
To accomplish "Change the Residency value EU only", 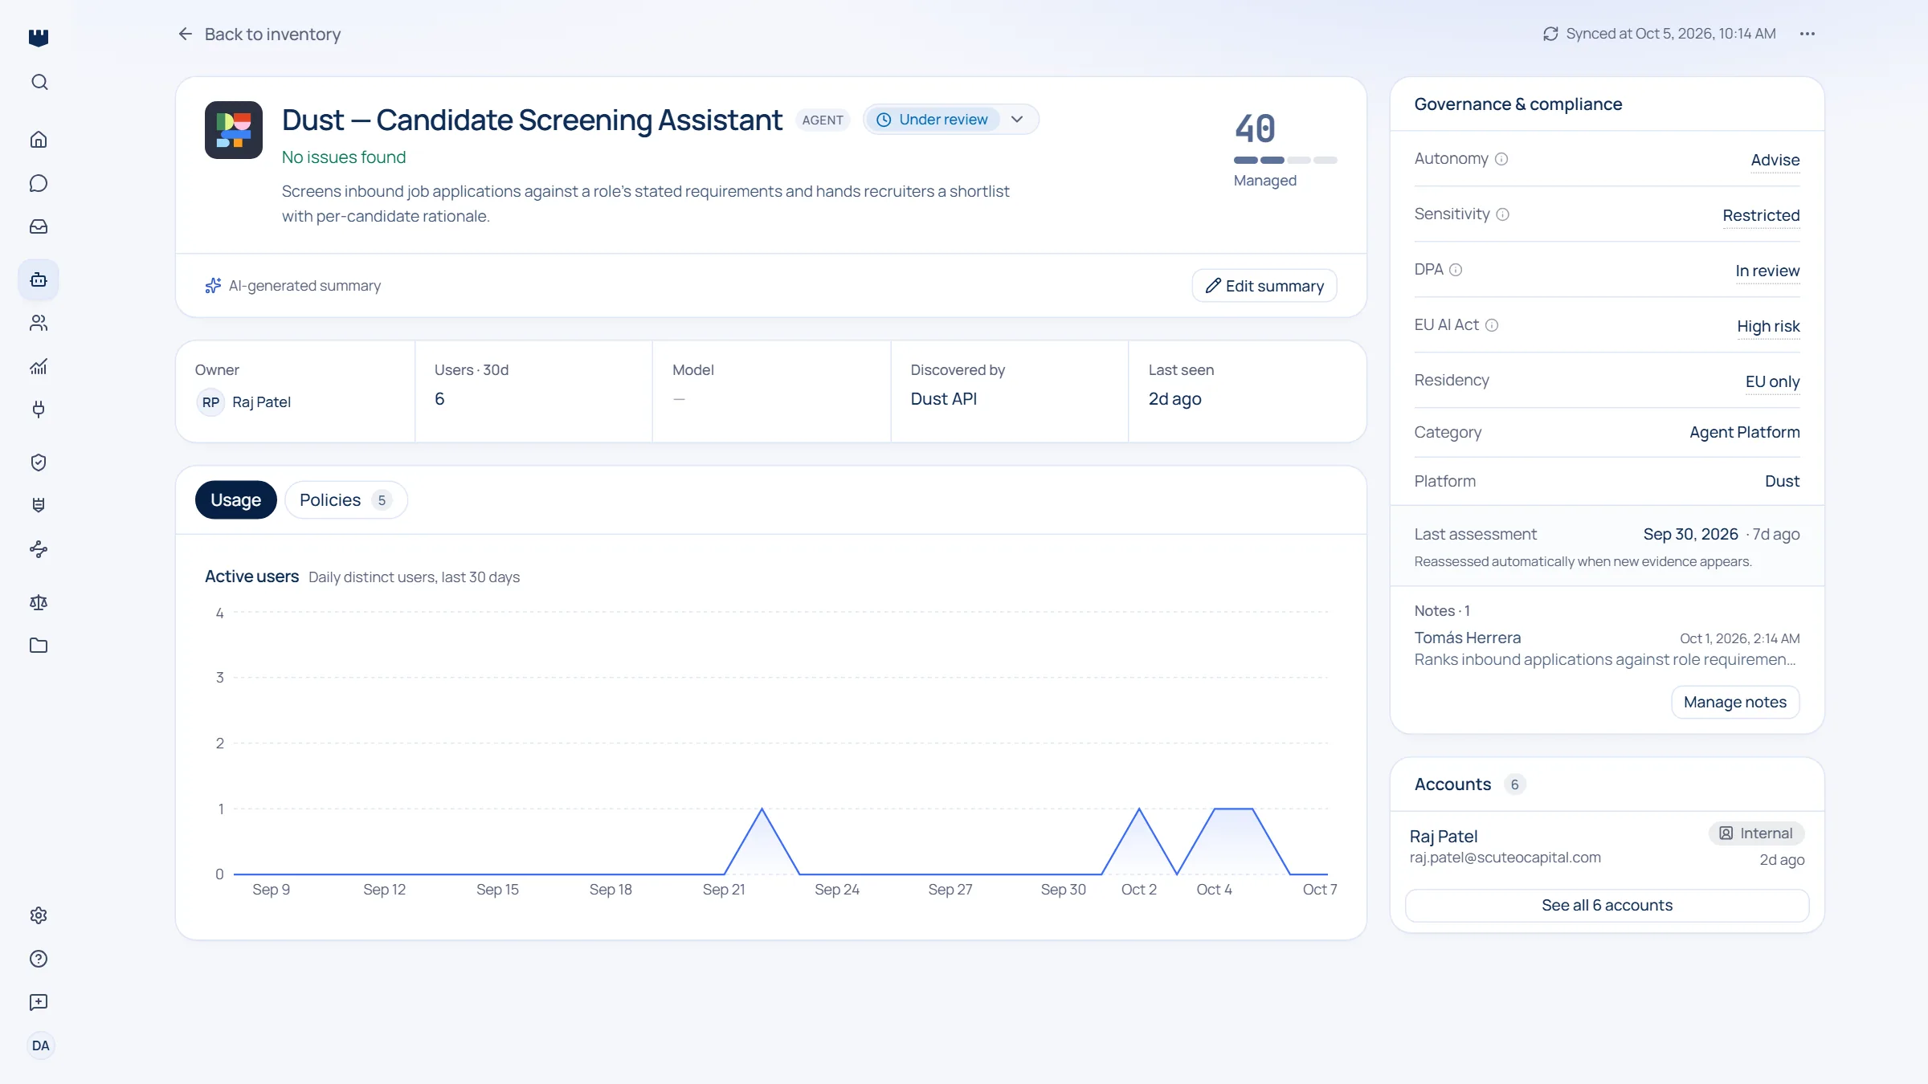I will [1772, 381].
